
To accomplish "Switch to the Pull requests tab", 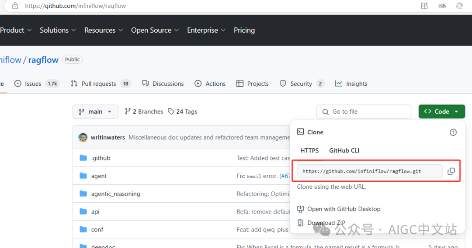I will 100,84.
